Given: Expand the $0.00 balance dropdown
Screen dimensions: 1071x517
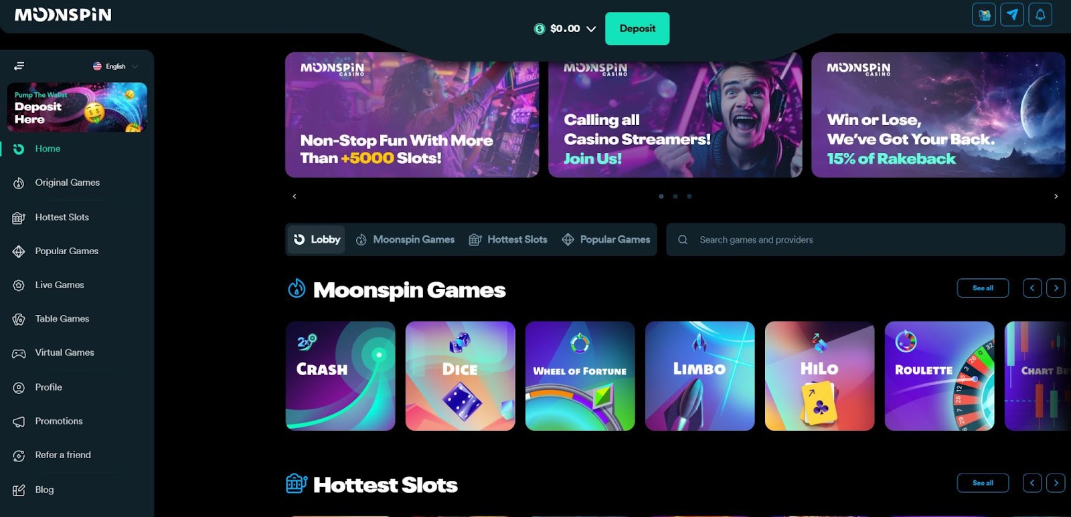Looking at the screenshot, I should pyautogui.click(x=565, y=29).
